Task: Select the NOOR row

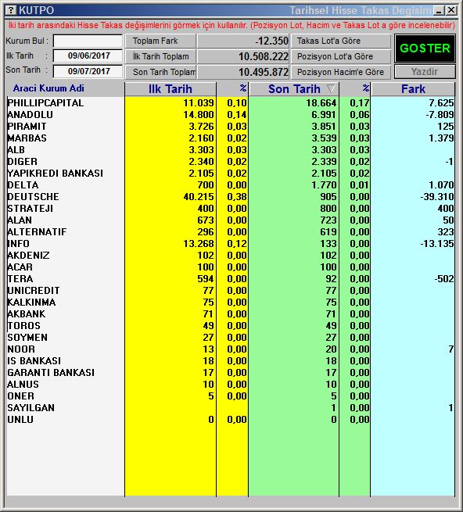Action: point(231,349)
